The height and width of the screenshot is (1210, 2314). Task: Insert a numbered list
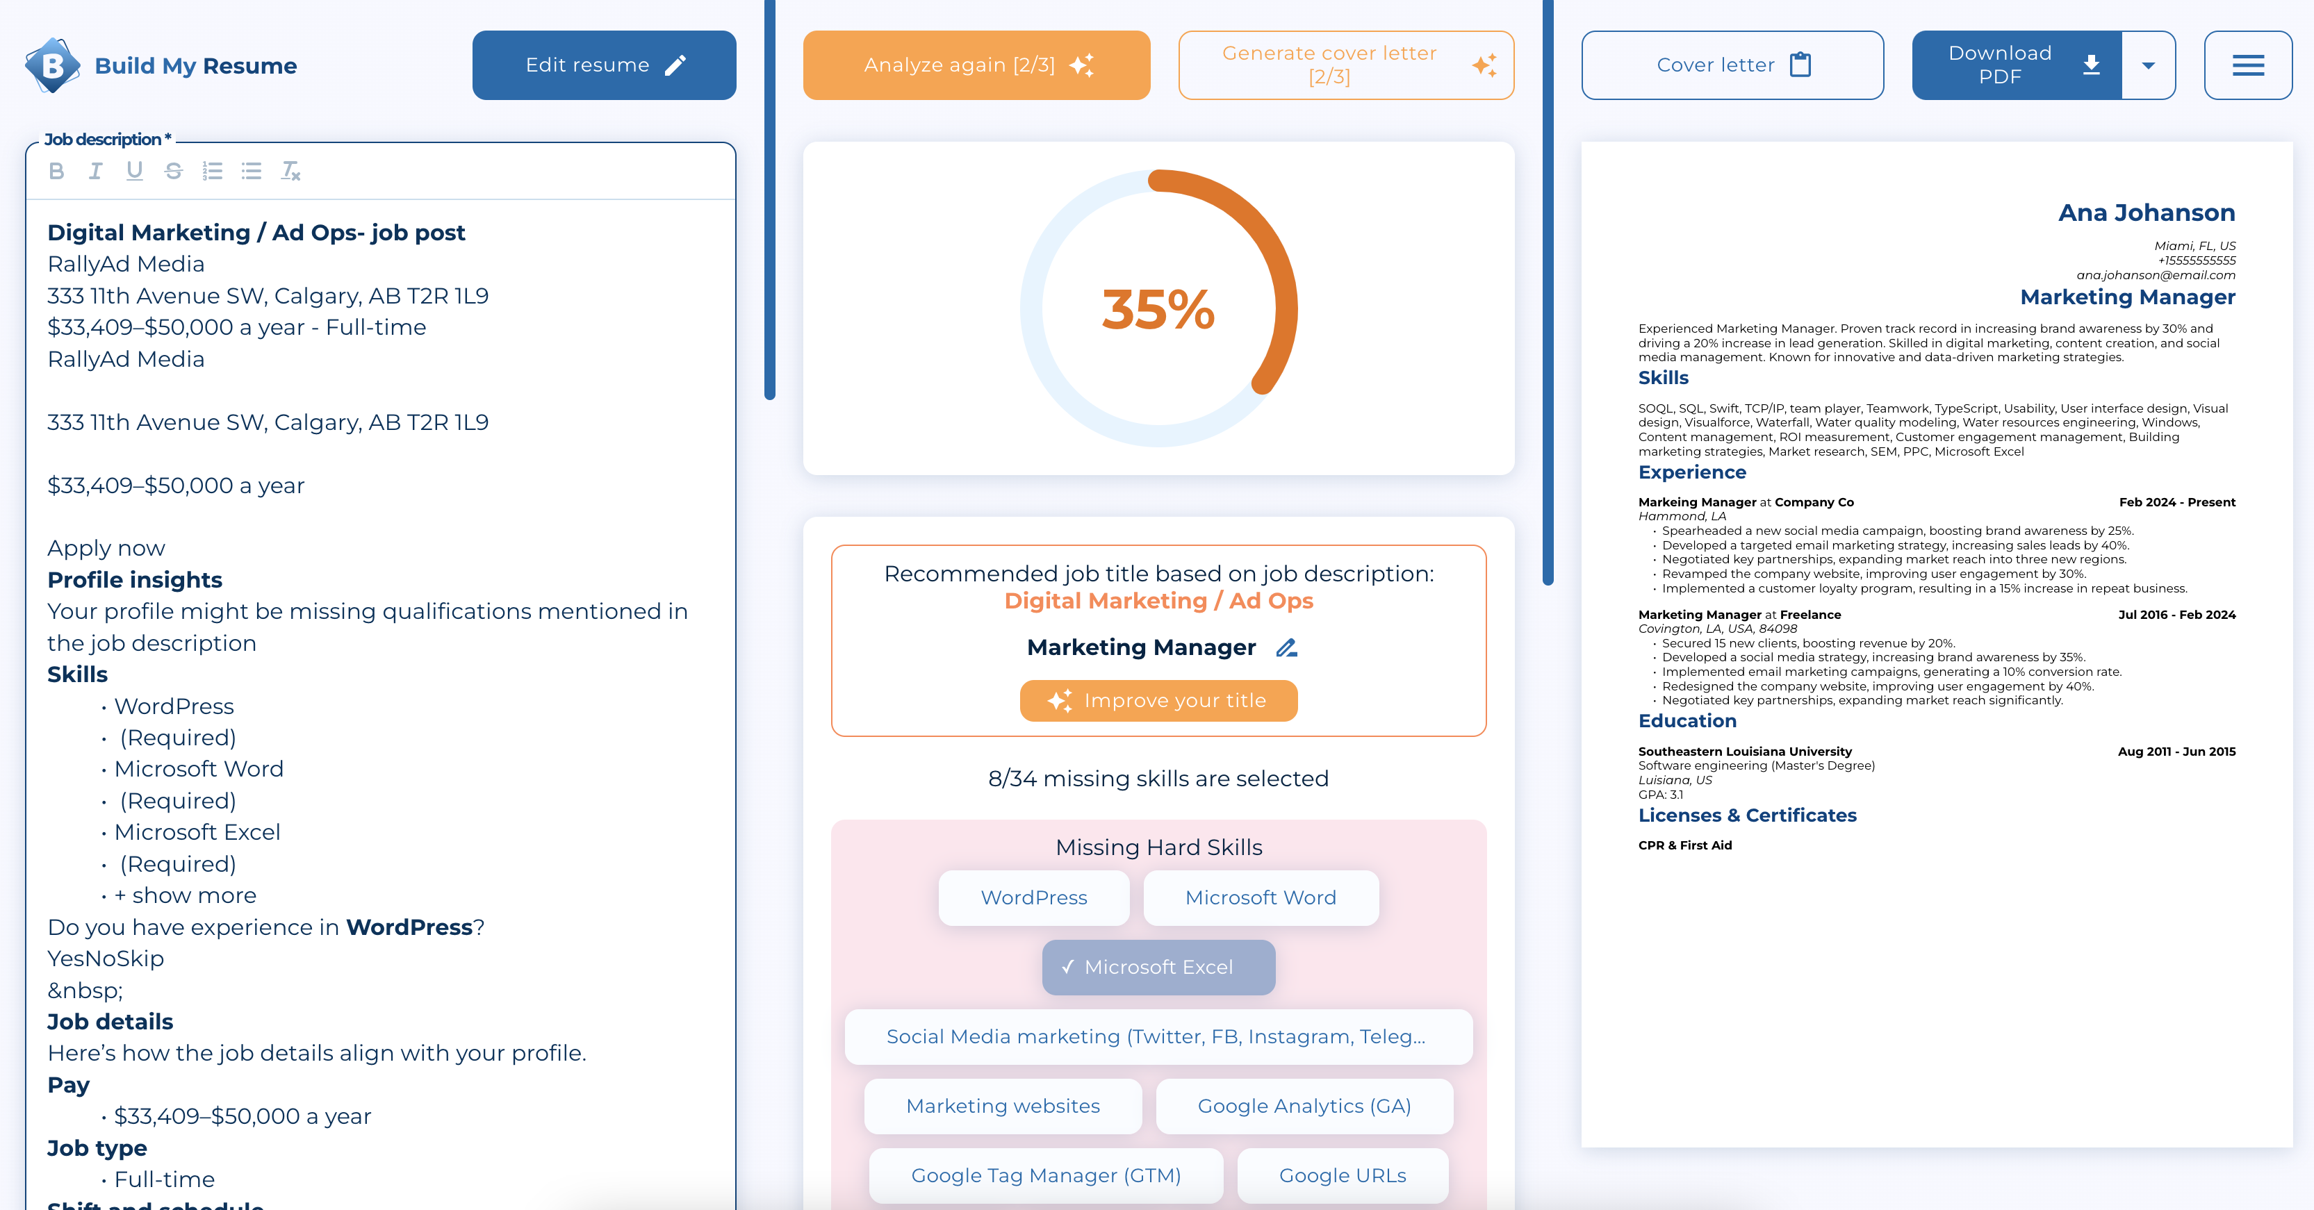tap(212, 171)
